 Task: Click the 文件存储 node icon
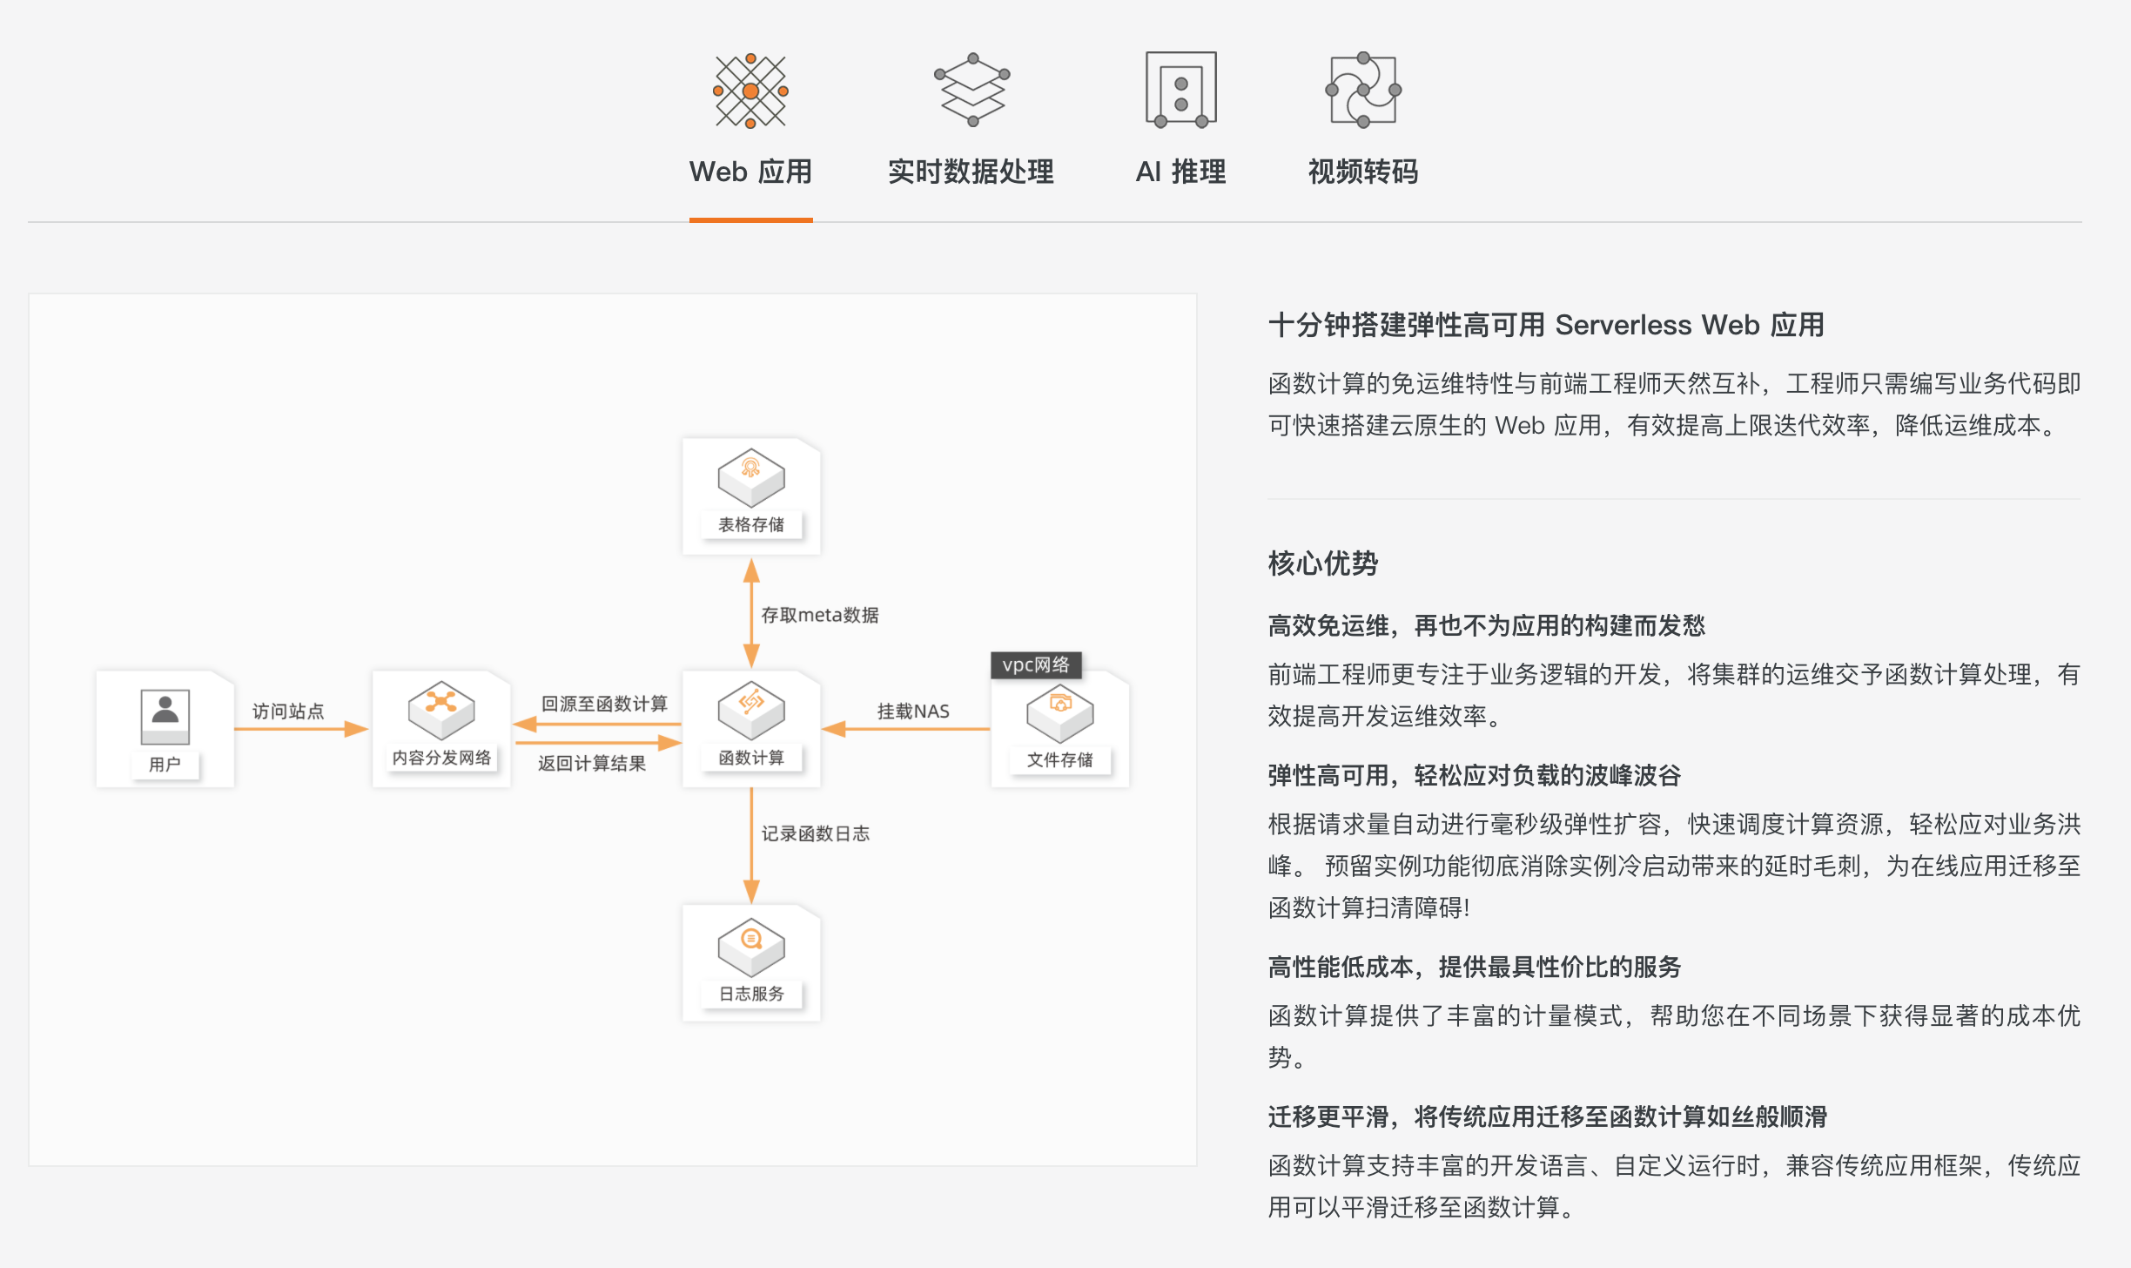pyautogui.click(x=1059, y=712)
